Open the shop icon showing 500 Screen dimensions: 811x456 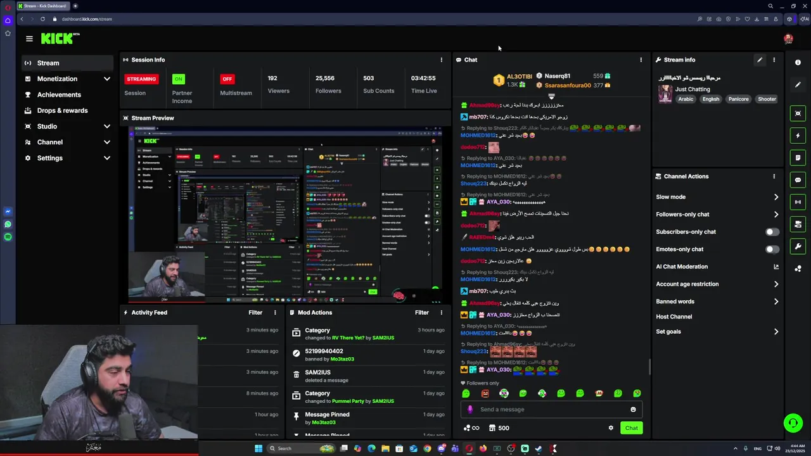pos(499,428)
